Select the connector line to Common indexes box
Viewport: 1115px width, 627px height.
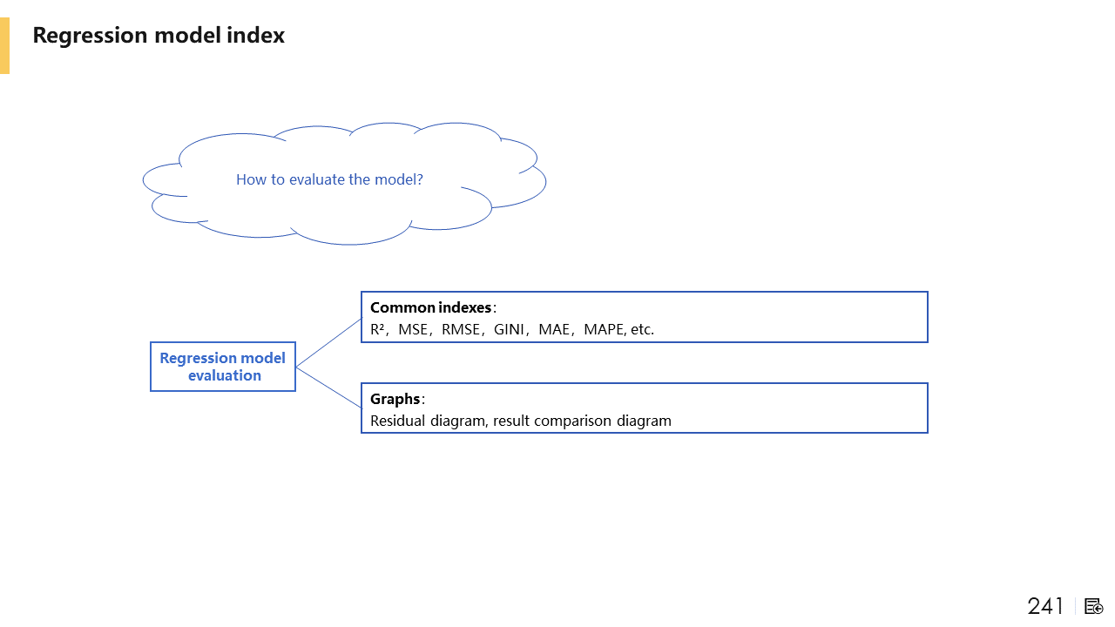[x=328, y=342]
